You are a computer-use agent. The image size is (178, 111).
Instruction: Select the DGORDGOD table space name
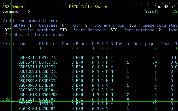click(x=28, y=85)
